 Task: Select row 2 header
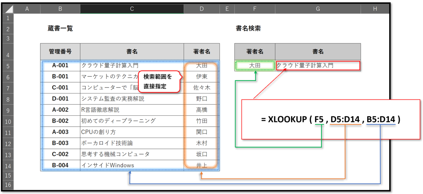8,29
